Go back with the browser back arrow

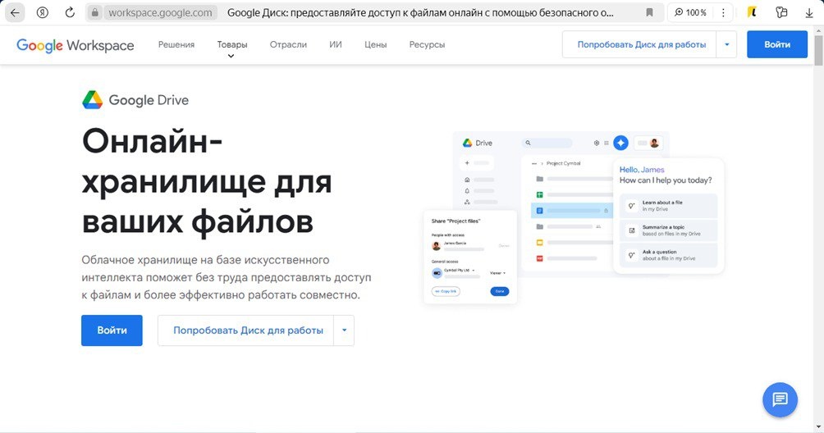click(x=15, y=12)
